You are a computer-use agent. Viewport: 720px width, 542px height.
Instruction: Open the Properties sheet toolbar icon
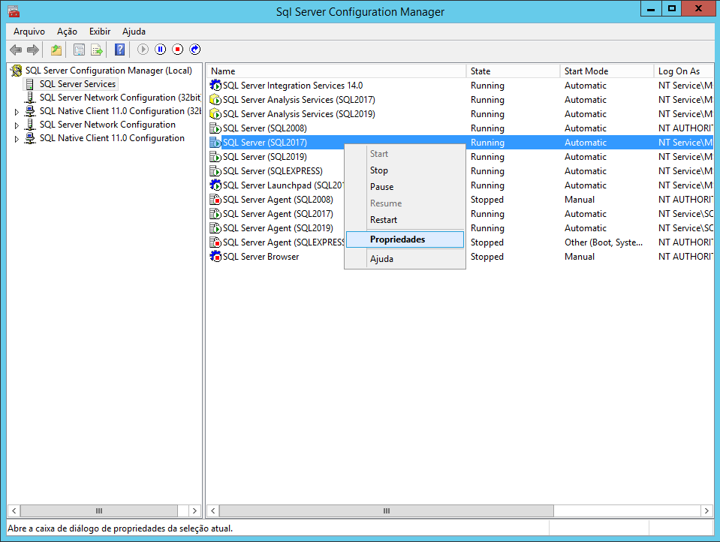(x=79, y=50)
